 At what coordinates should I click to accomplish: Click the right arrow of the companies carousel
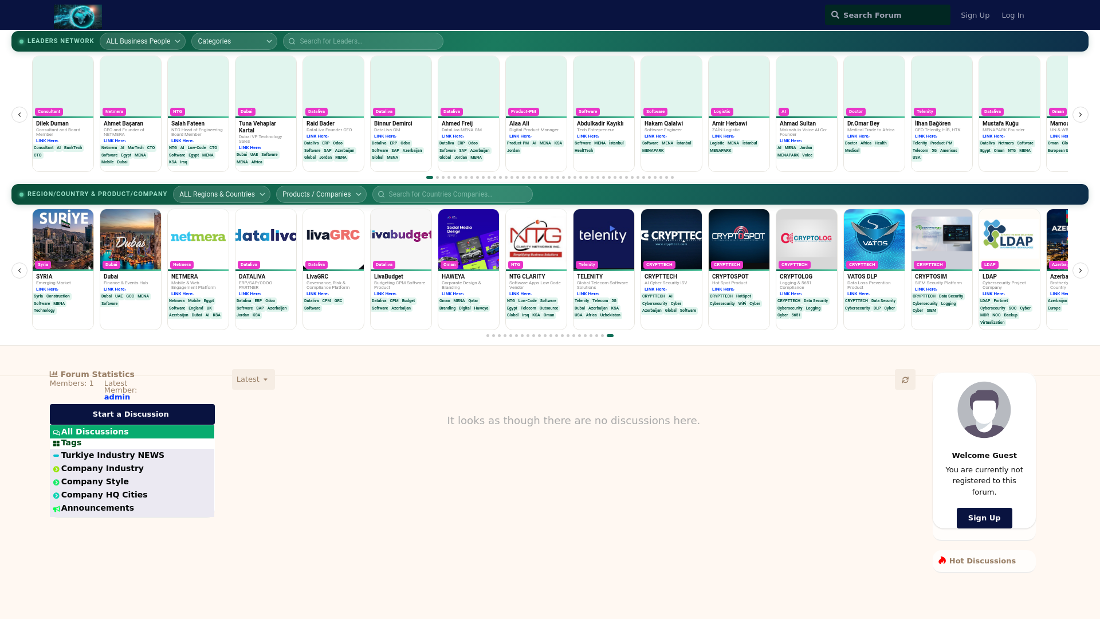(x=1081, y=271)
